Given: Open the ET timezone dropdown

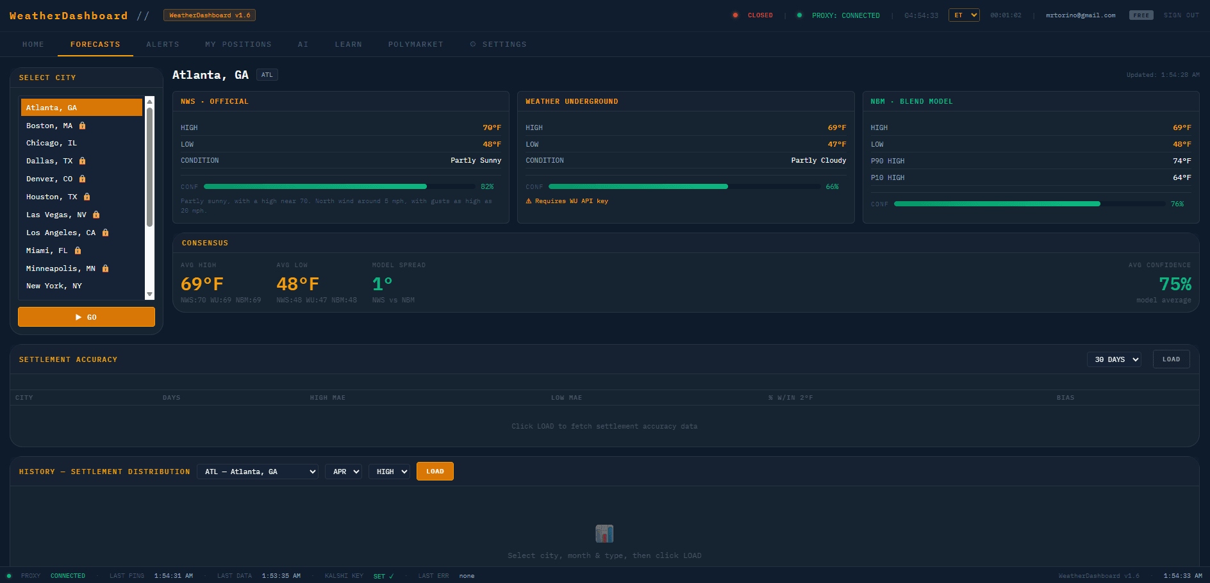Looking at the screenshot, I should click(x=964, y=15).
